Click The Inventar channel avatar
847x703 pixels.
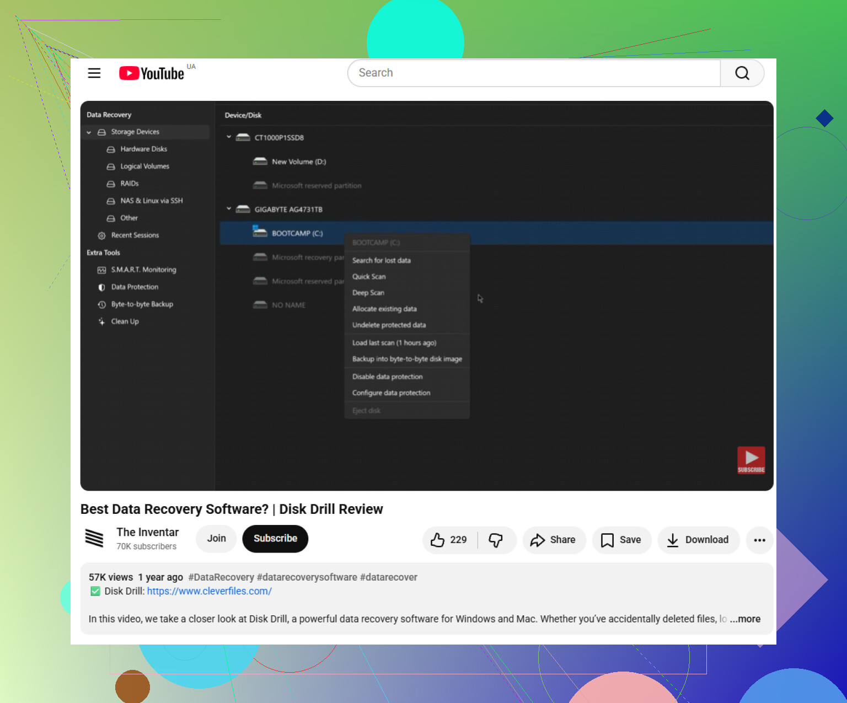tap(94, 538)
